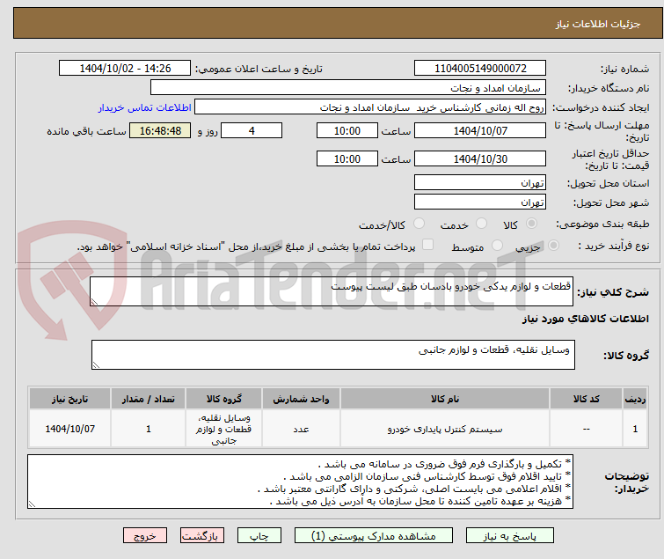Click the 'گروه کالا' column header
Screen dimensions: 664x559
[223, 399]
